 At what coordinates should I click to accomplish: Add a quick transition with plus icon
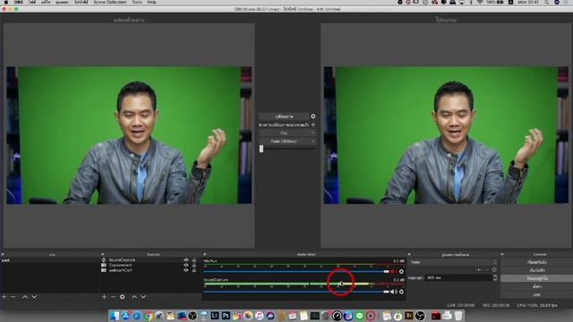pyautogui.click(x=313, y=125)
